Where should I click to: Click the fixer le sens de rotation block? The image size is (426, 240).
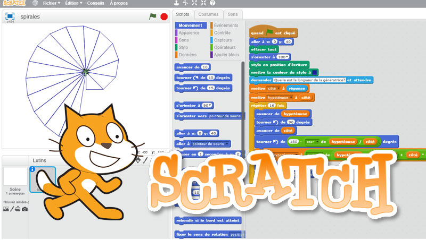tap(210, 234)
